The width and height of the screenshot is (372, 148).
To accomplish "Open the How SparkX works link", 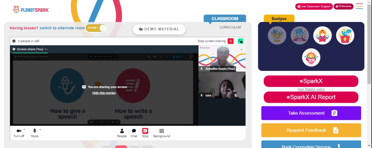I will (311, 89).
